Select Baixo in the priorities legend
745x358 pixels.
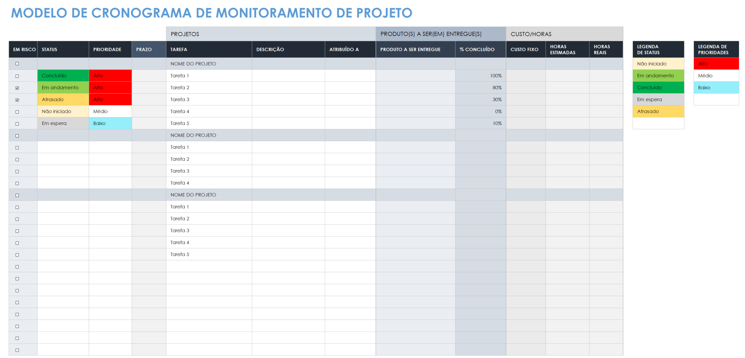716,88
